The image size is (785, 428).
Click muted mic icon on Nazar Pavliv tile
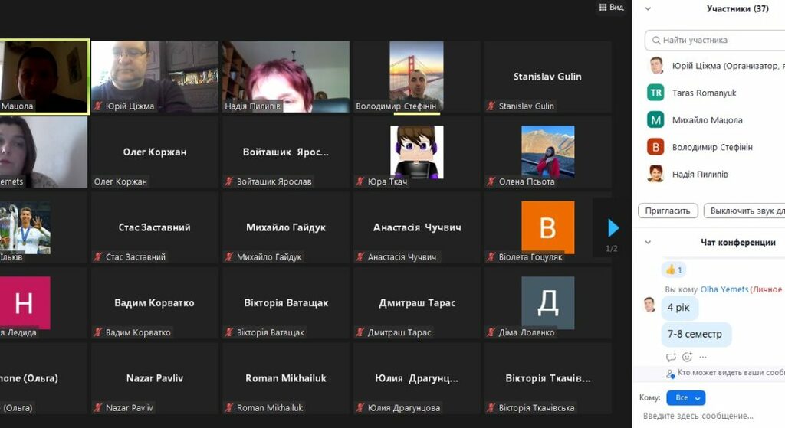pyautogui.click(x=98, y=408)
